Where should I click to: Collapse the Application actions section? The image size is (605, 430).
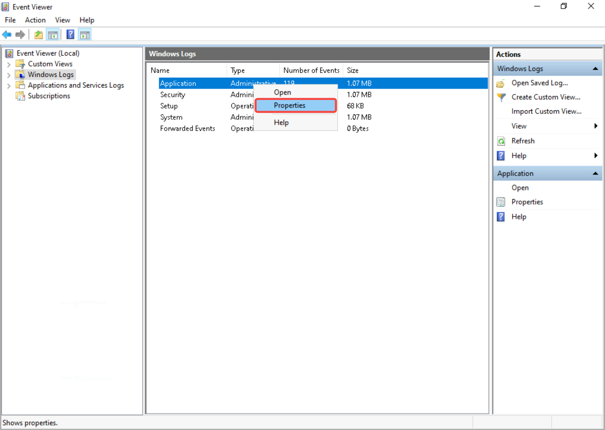click(x=595, y=174)
